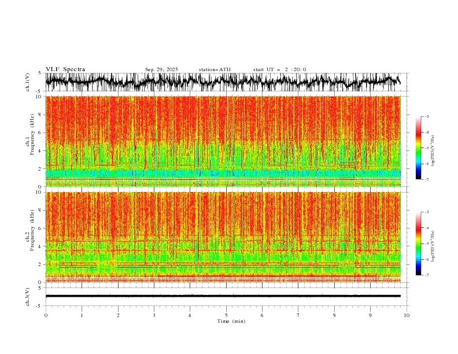This screenshot has height=354, width=458.
Task: Click the ch.2 spectrogram plot
Action: pos(223,237)
